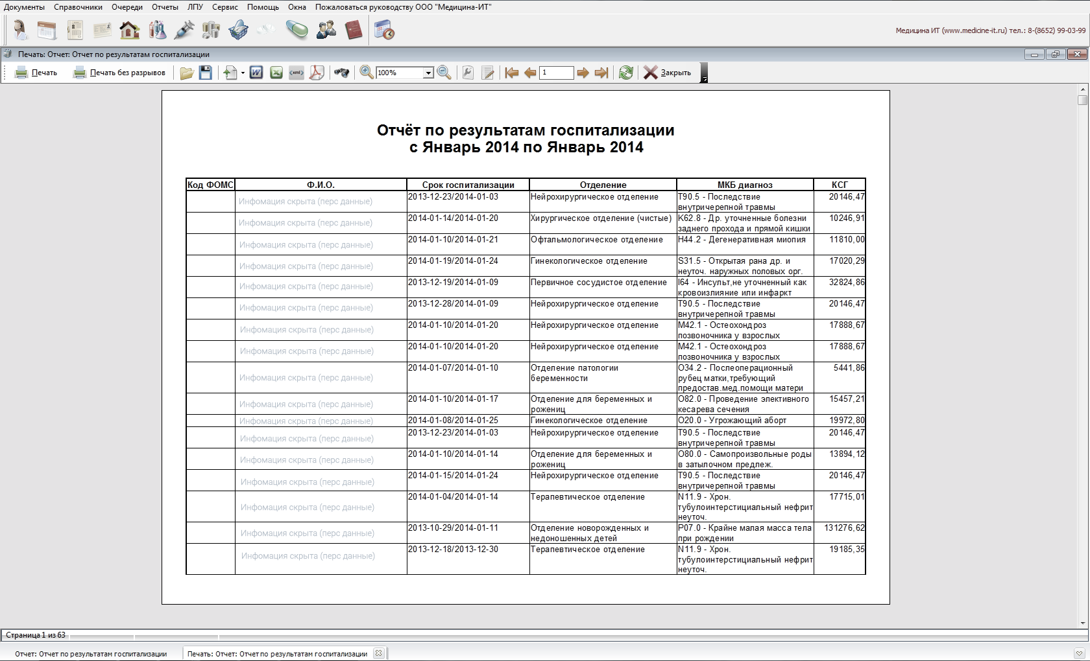Viewport: 1090px width, 661px height.
Task: Click the vertical scrollbar down arrow
Action: click(1082, 623)
